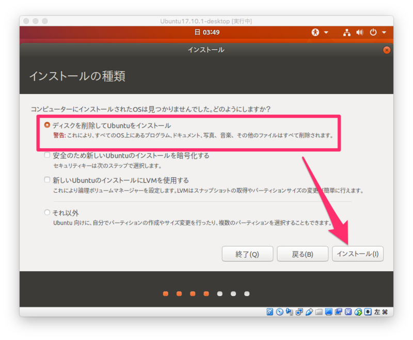The image size is (413, 340).
Task: Toggle the mouse integration status icon
Action: tap(358, 312)
